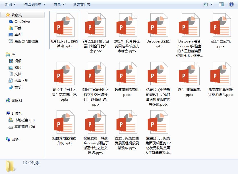The height and width of the screenshot is (174, 238).
Task: Select 迅雷下载 under libraries
Action: (21, 81)
